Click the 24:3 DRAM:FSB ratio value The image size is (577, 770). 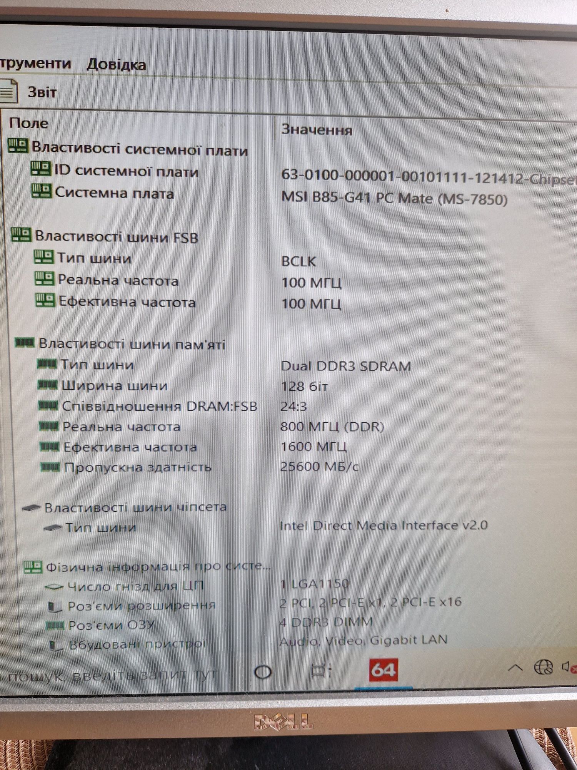tap(294, 407)
